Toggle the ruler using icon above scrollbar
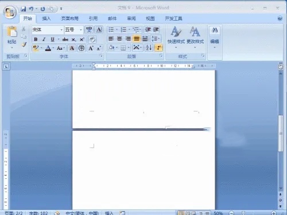 (281, 67)
